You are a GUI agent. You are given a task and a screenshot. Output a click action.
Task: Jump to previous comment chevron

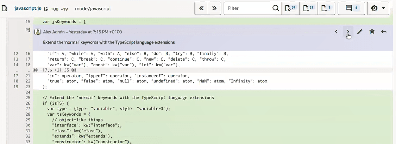pos(336,32)
